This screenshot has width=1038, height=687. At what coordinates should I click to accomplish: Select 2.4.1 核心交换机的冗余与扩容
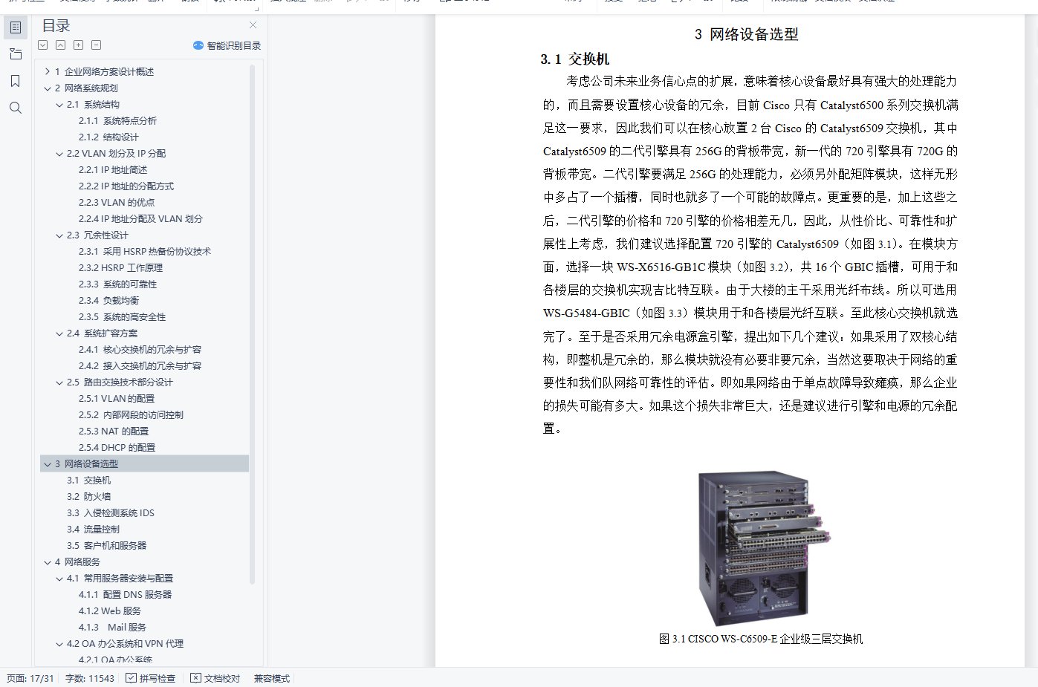point(140,350)
